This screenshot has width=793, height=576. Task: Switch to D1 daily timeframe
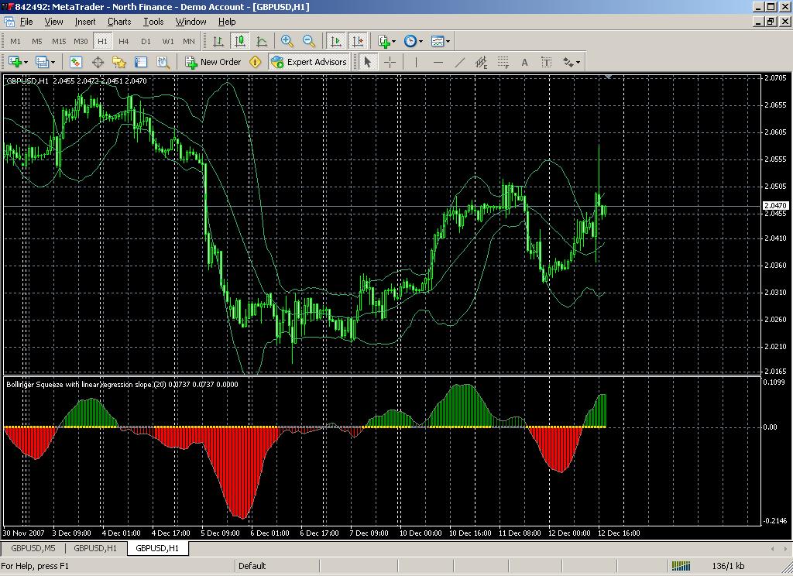pos(146,42)
